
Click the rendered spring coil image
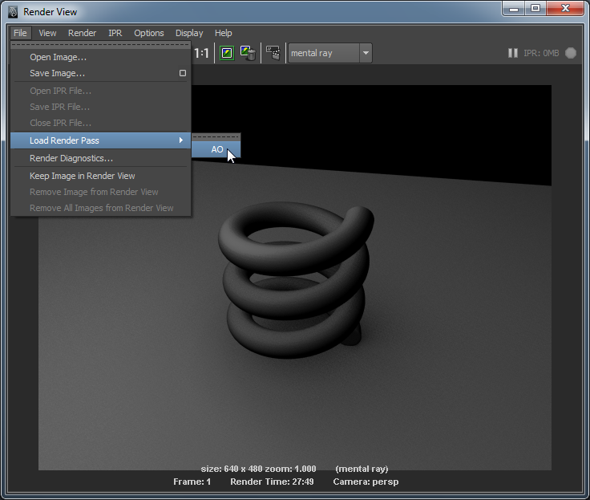pyautogui.click(x=294, y=273)
